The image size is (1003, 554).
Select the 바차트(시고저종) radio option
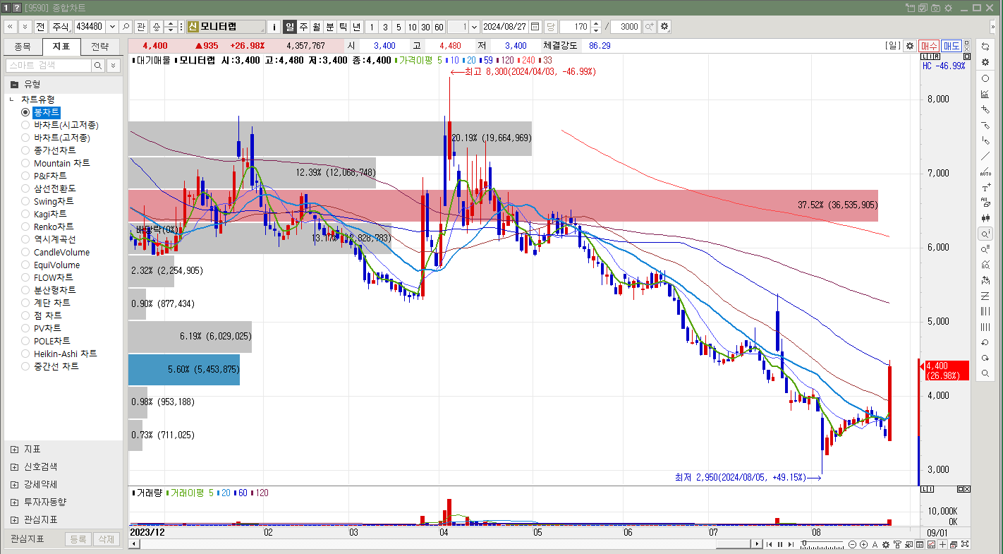(x=25, y=125)
